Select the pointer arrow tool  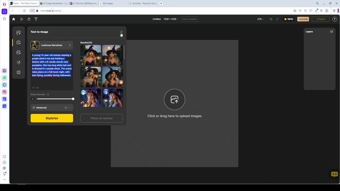pyautogui.click(x=22, y=19)
